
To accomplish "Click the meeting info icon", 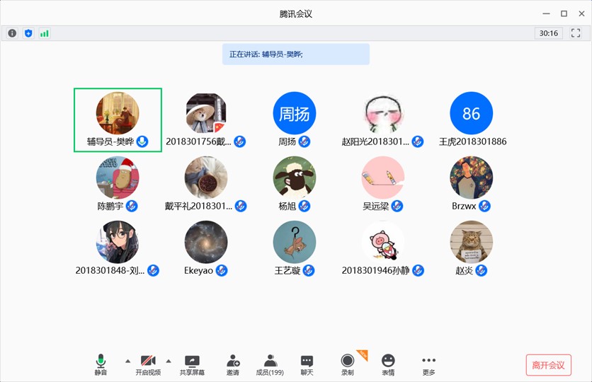I will pos(13,33).
